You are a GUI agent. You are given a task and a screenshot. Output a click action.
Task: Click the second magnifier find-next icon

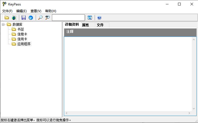coord(48,18)
